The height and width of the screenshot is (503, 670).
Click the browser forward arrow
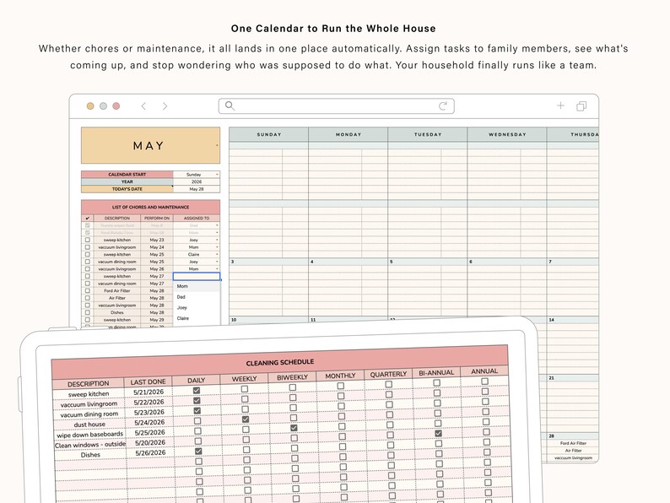[165, 106]
